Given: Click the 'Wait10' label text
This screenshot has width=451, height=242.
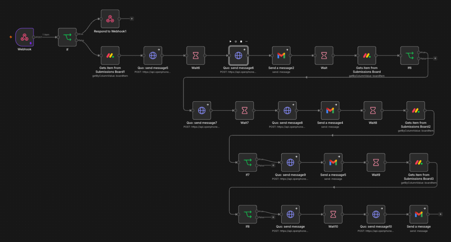Looking at the screenshot, I should (x=333, y=227).
